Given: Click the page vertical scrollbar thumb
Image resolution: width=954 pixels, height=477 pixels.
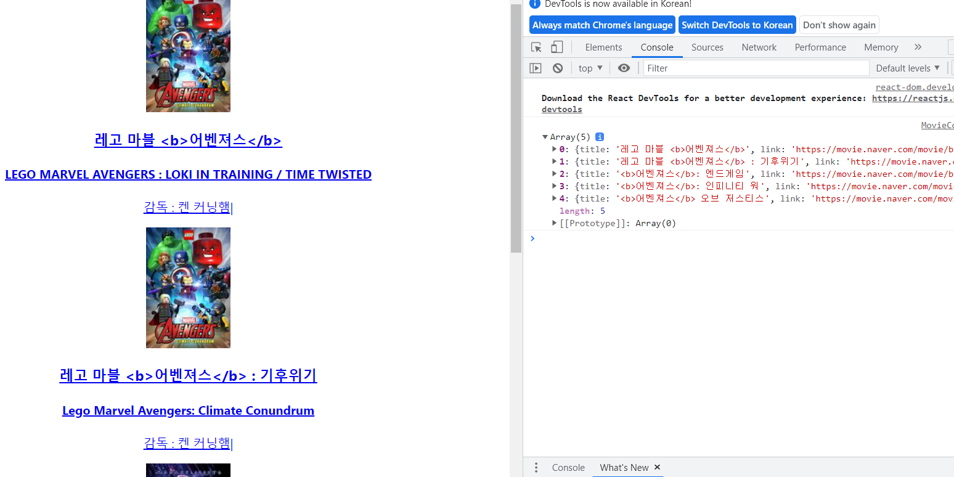Looking at the screenshot, I should pyautogui.click(x=516, y=128).
